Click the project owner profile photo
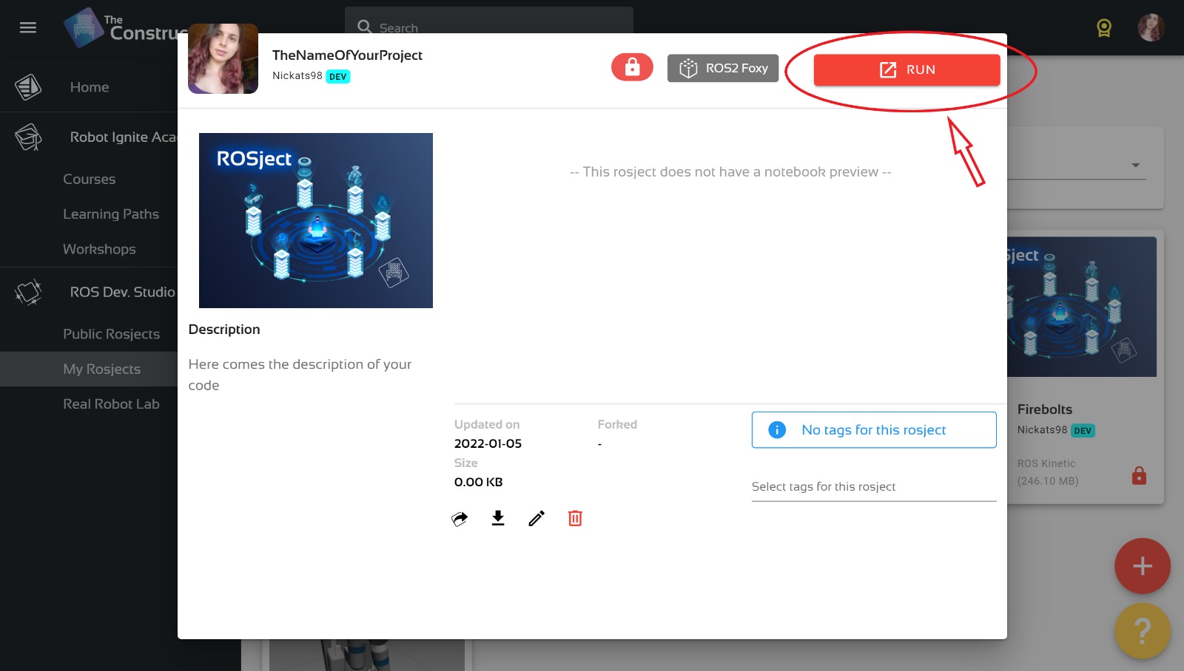Viewport: 1184px width, 671px height. [223, 58]
